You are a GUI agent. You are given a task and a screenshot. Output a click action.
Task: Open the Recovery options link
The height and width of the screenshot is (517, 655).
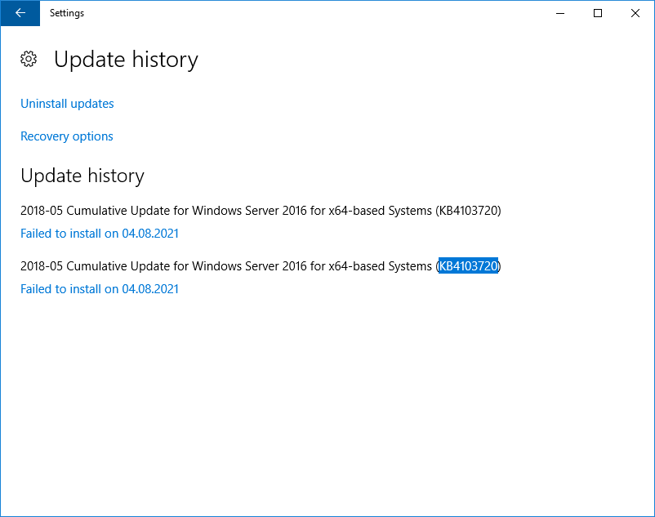(x=67, y=136)
